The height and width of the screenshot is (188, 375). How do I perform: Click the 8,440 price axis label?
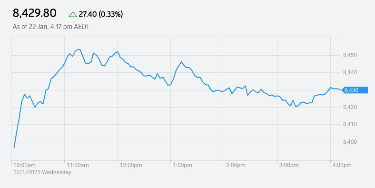(350, 73)
